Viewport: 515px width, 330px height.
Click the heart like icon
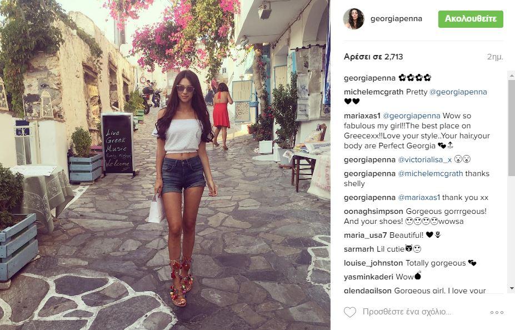tap(350, 312)
